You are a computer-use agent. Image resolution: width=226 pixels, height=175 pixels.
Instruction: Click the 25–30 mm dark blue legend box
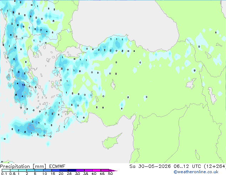72,170
